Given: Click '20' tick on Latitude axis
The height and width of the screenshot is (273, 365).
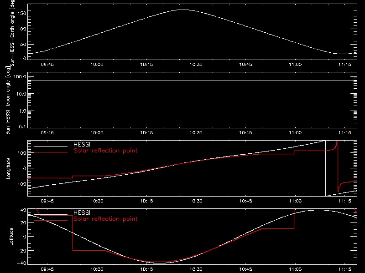Looking at the screenshot, I should point(23,223).
